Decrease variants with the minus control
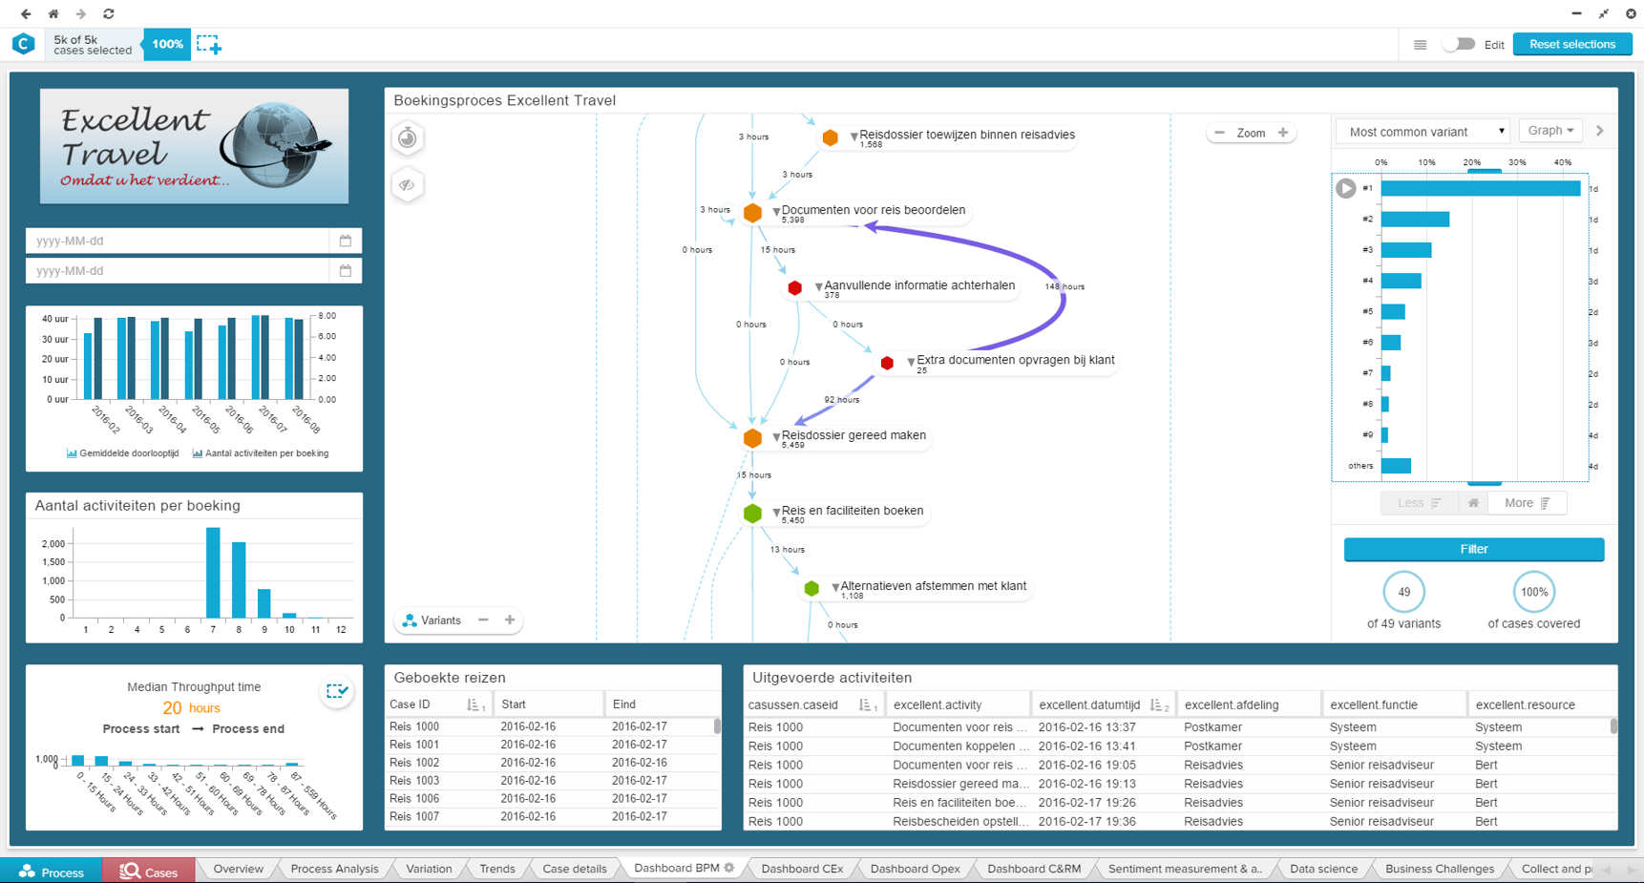 [483, 620]
